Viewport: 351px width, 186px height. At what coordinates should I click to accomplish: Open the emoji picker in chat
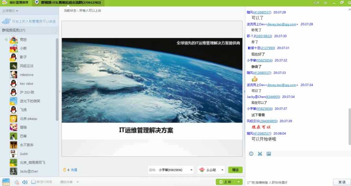click(x=251, y=154)
